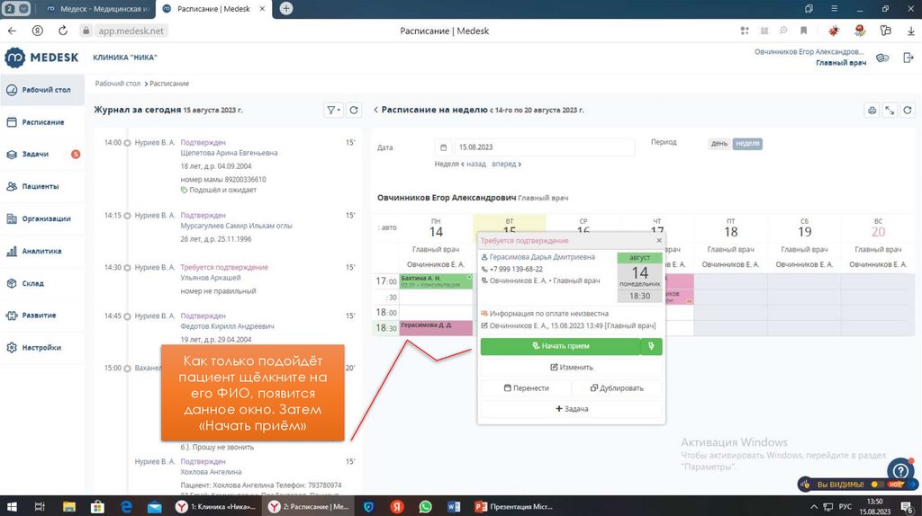Open the Расписание sidebar section

click(42, 121)
